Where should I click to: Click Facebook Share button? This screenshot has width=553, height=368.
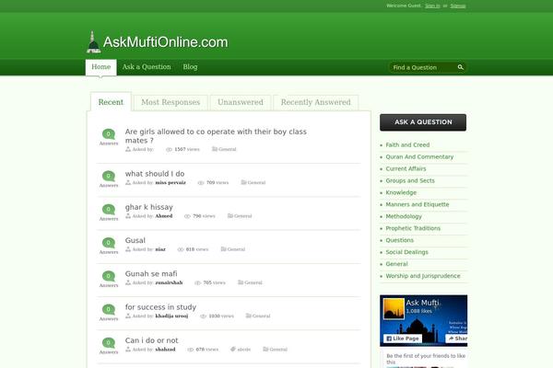[457, 339]
